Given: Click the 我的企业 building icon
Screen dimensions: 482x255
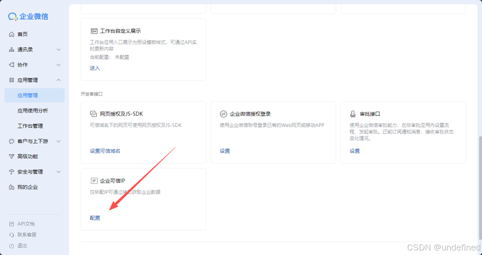Looking at the screenshot, I should [12, 187].
